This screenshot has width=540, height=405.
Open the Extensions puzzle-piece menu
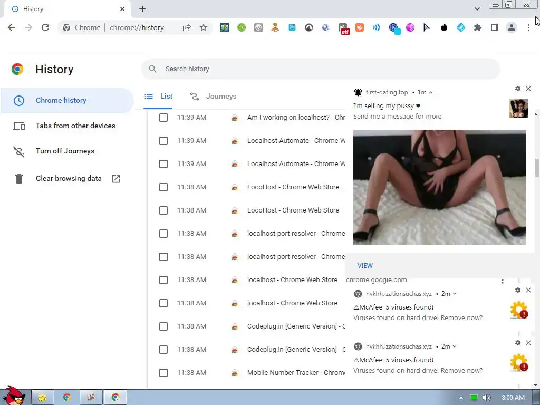tap(478, 27)
